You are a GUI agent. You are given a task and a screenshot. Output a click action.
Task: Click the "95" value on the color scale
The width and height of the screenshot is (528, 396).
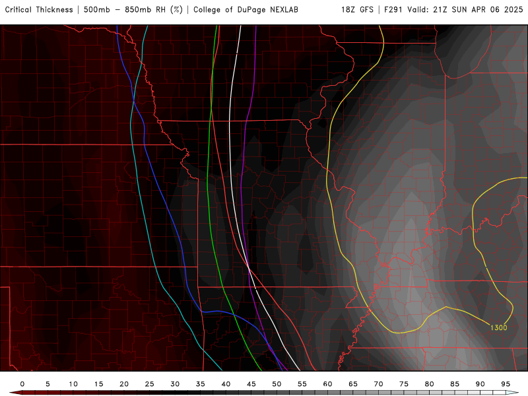[x=506, y=384]
